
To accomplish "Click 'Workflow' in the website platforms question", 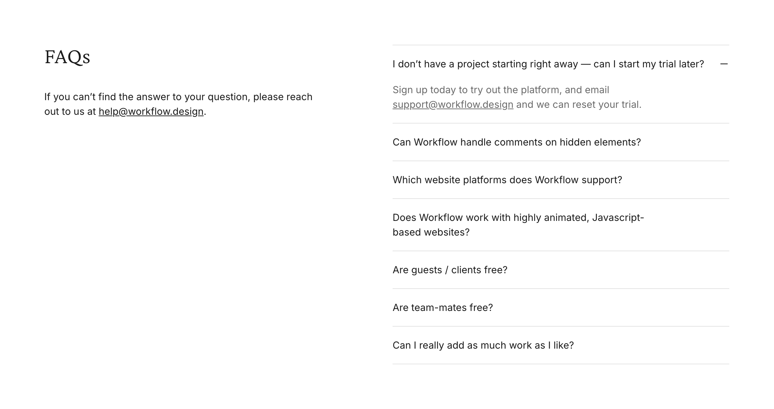I will coord(556,180).
